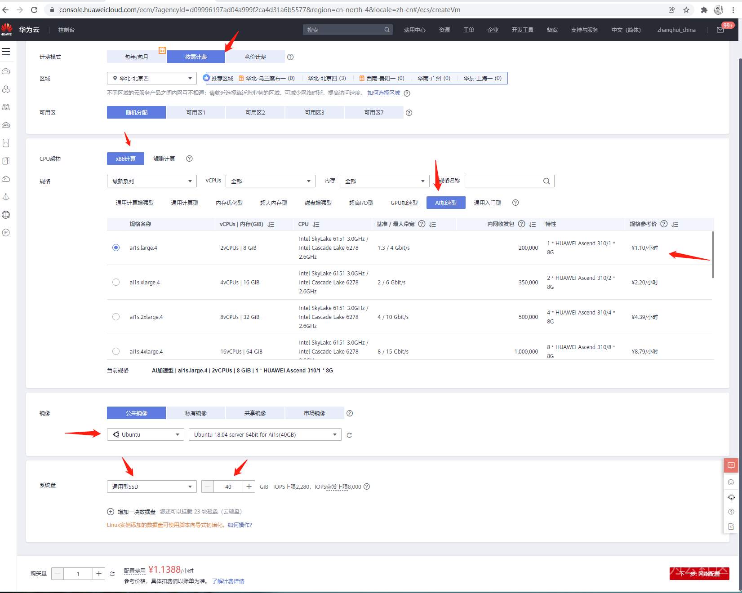
Task: Sort by intranet packets column icon
Action: 533,224
